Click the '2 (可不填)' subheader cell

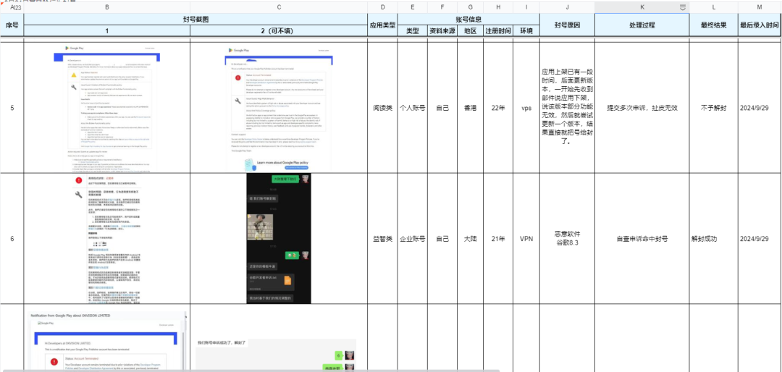(x=279, y=30)
